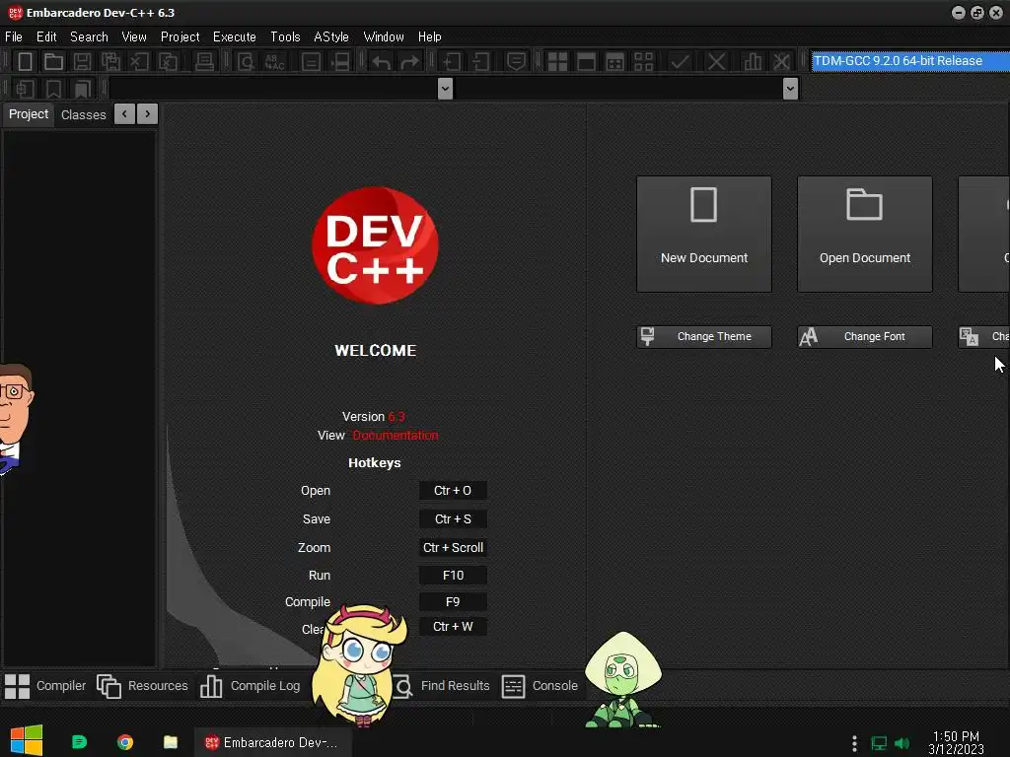
Task: Open the Edit menu
Action: pos(46,36)
